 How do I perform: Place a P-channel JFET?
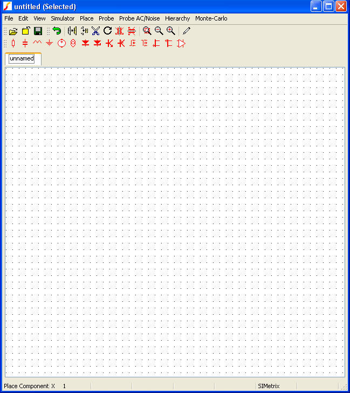169,43
